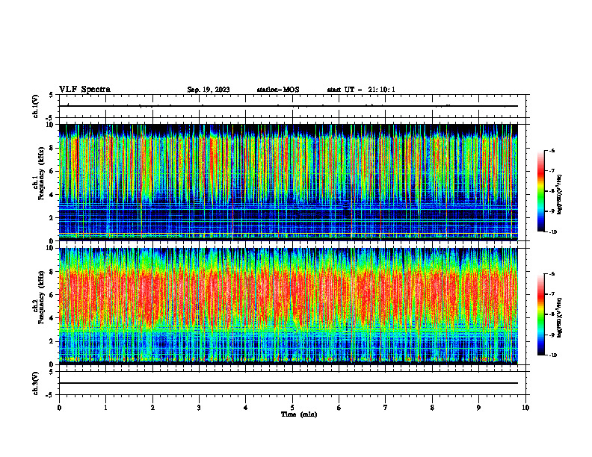Click the "Time (min)" x-axis label
Image resolution: width=592 pixels, height=457 pixels.
(x=299, y=414)
